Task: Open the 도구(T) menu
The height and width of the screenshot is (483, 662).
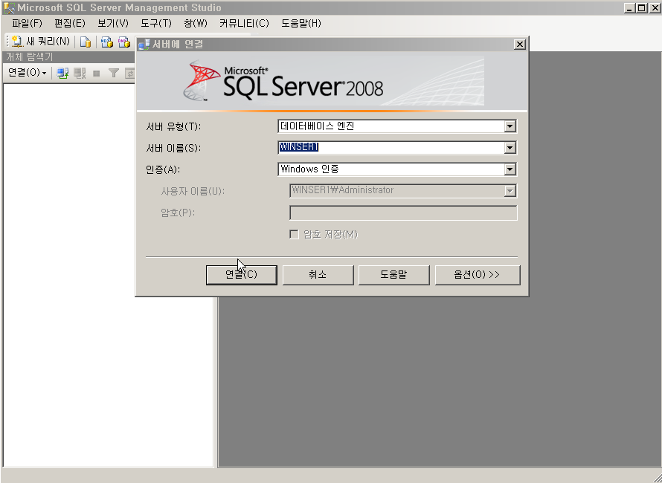Action: [155, 23]
